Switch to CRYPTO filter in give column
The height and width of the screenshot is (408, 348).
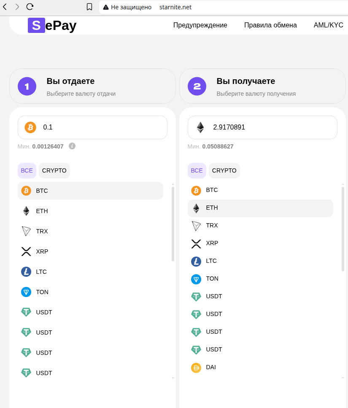(x=54, y=170)
